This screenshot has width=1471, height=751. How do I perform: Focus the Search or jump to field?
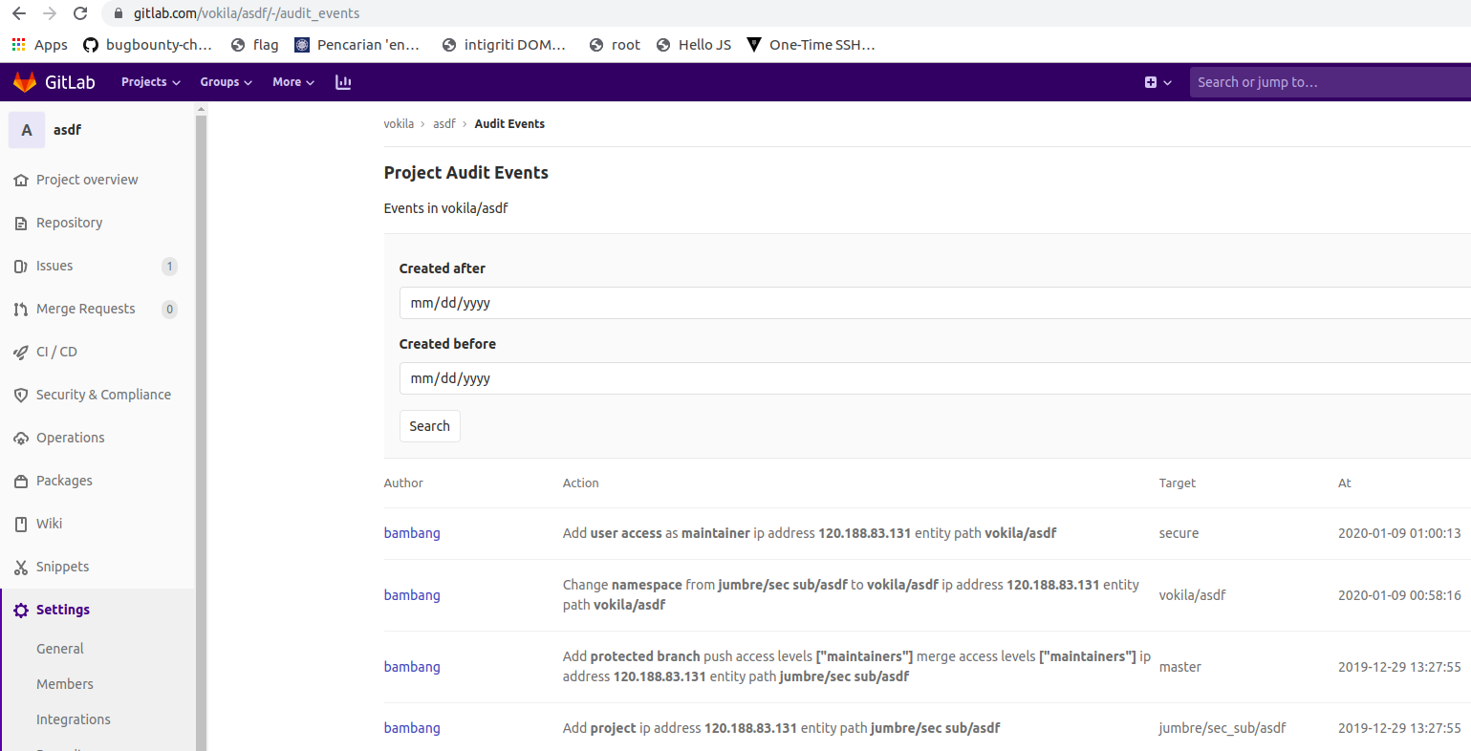(1329, 82)
